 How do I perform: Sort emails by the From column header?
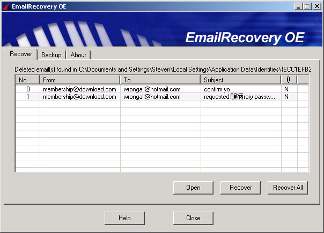80,80
